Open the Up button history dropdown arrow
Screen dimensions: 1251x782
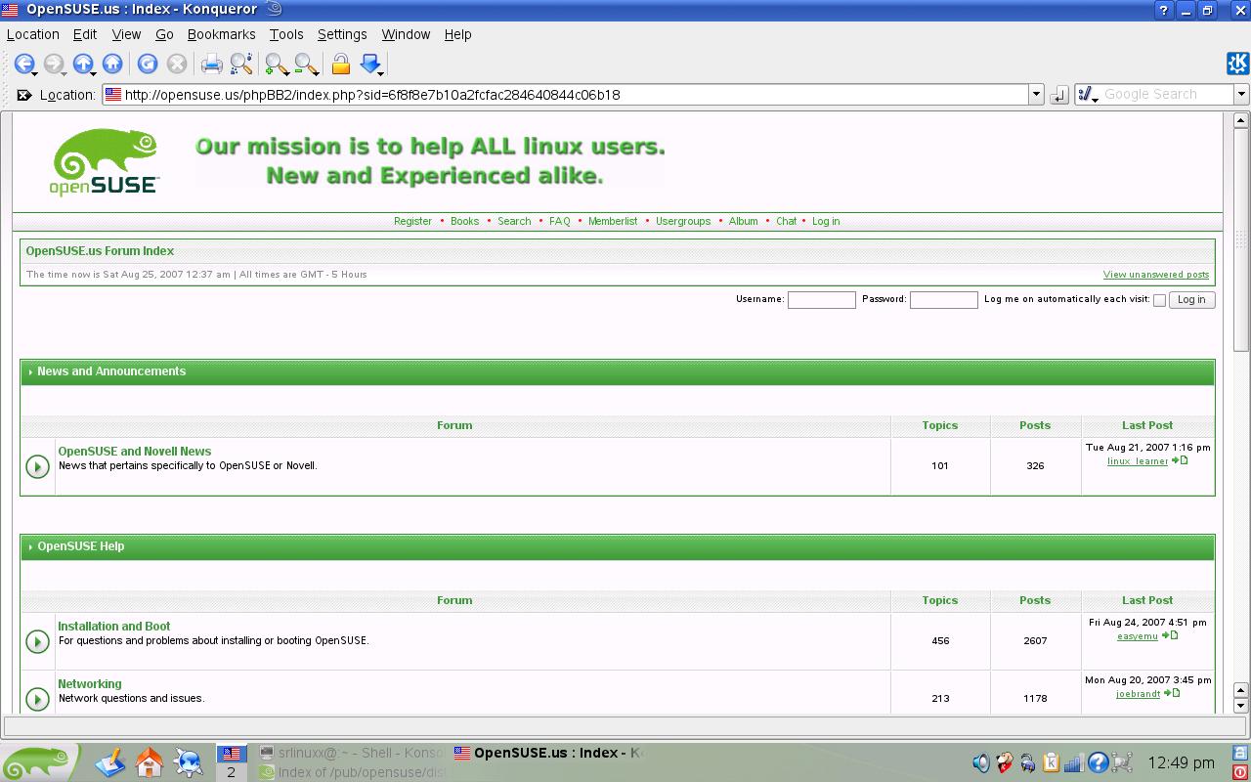tap(95, 73)
